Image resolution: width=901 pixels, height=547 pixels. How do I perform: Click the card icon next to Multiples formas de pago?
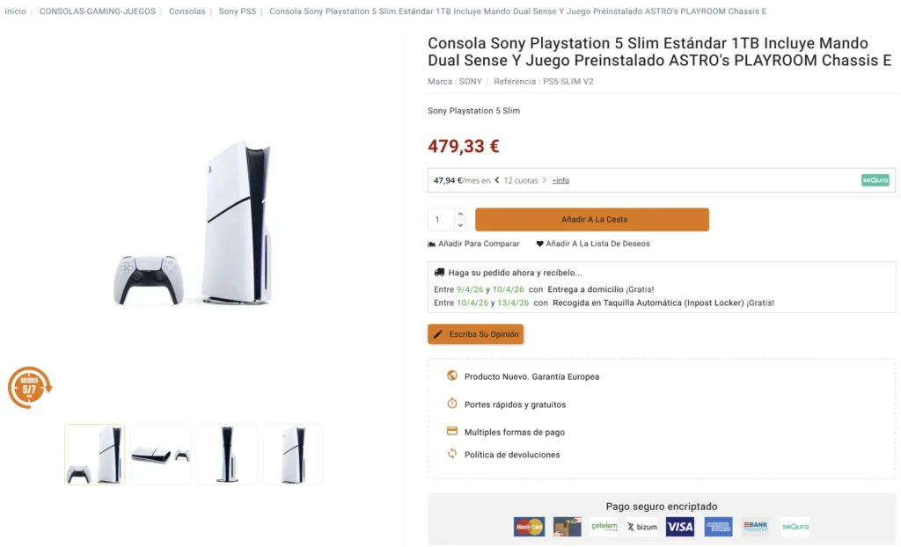click(x=451, y=433)
